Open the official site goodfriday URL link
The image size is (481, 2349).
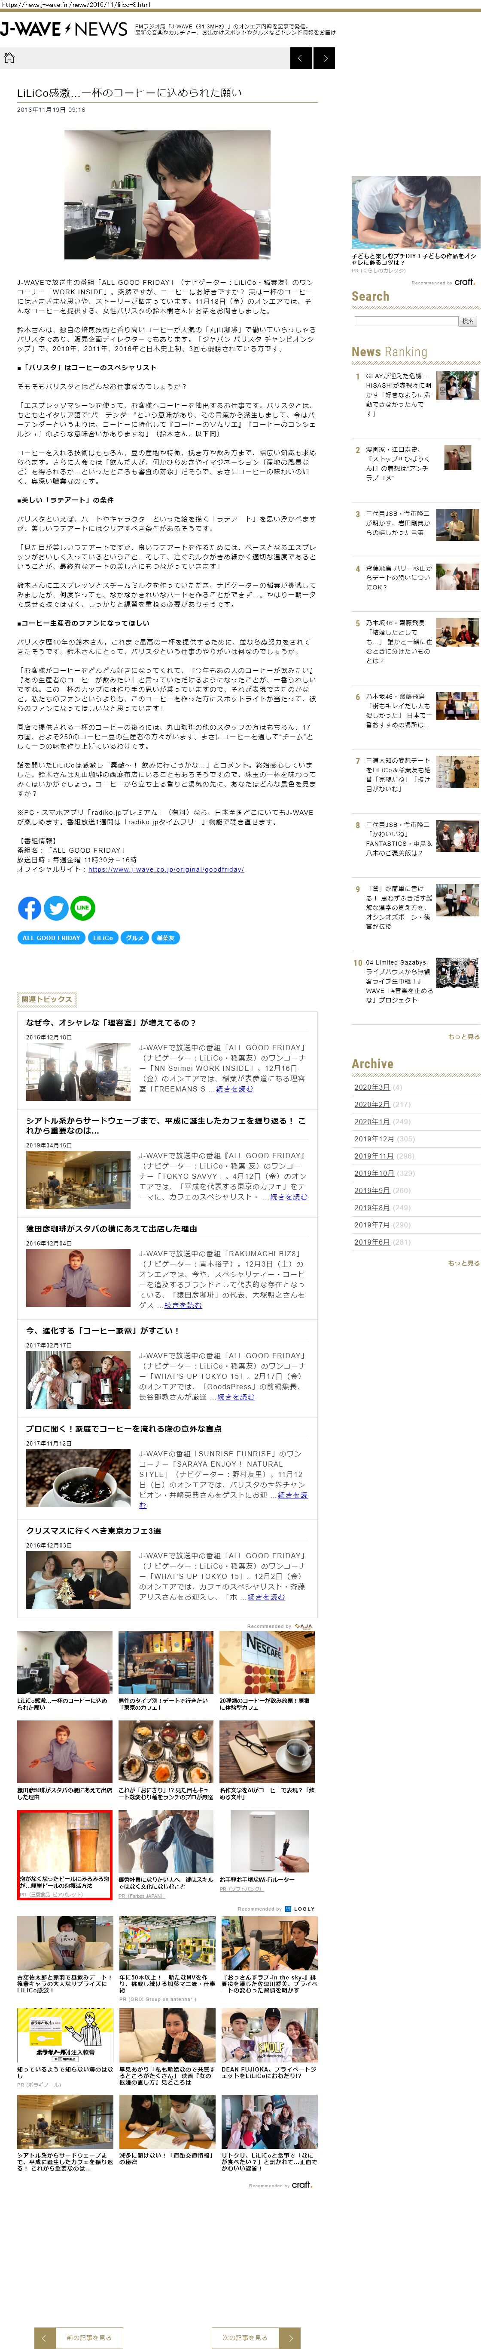coord(166,869)
